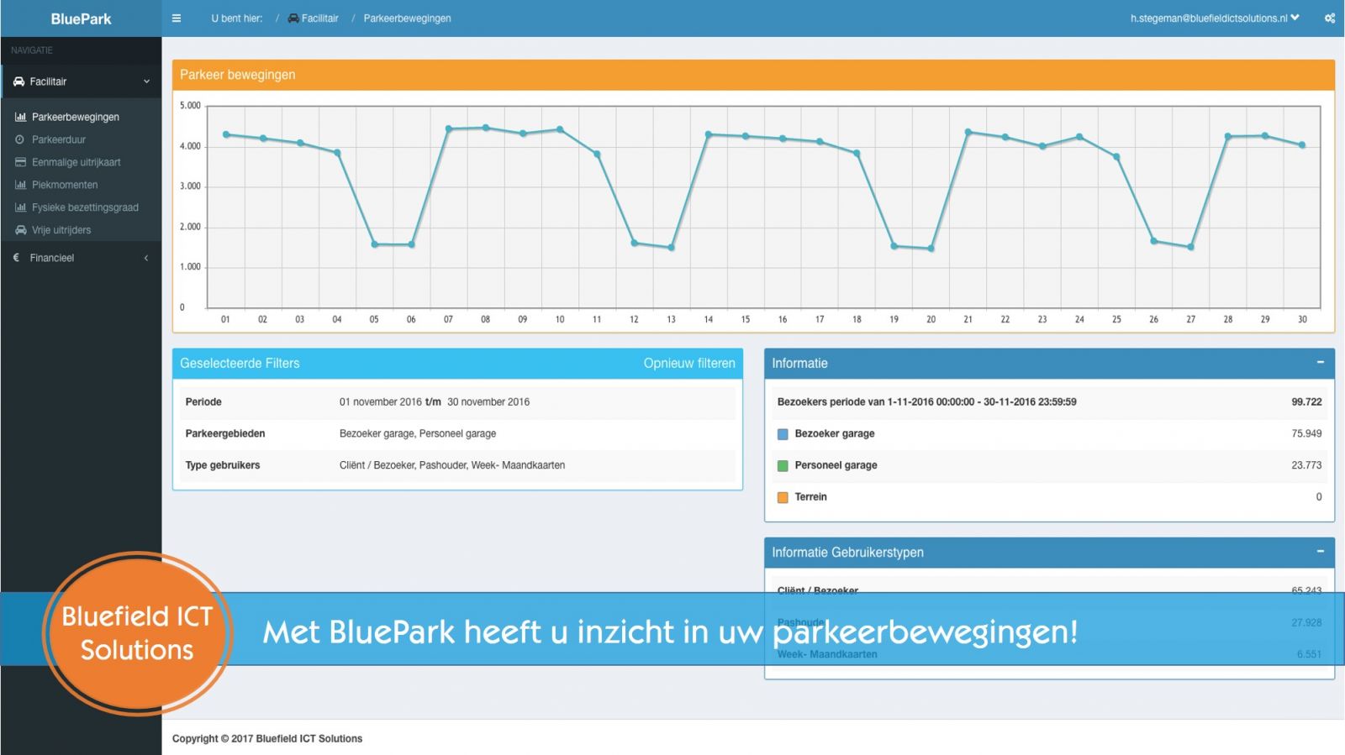Screen dimensions: 1345x755
Task: Open Piekmomenten in the sidebar
Action: tap(65, 185)
